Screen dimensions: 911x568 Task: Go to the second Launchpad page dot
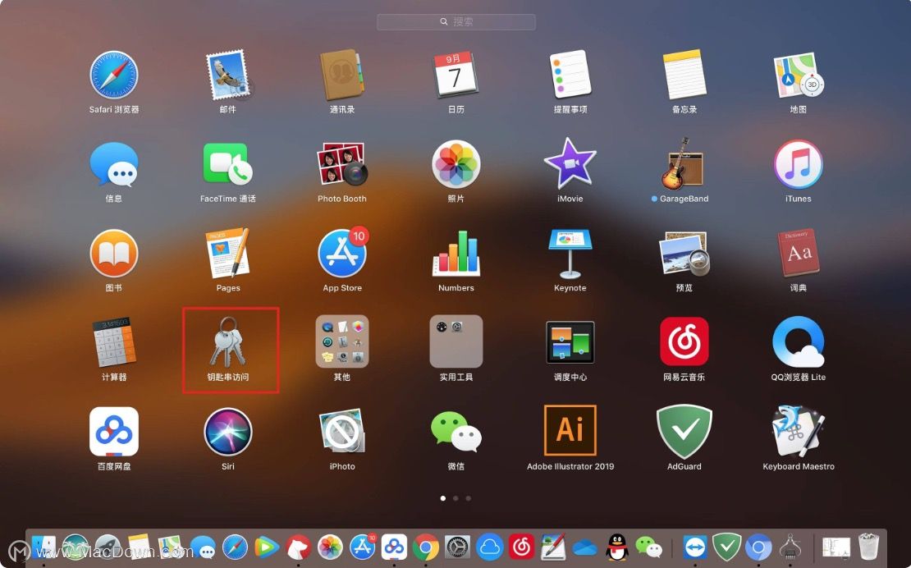pyautogui.click(x=456, y=498)
